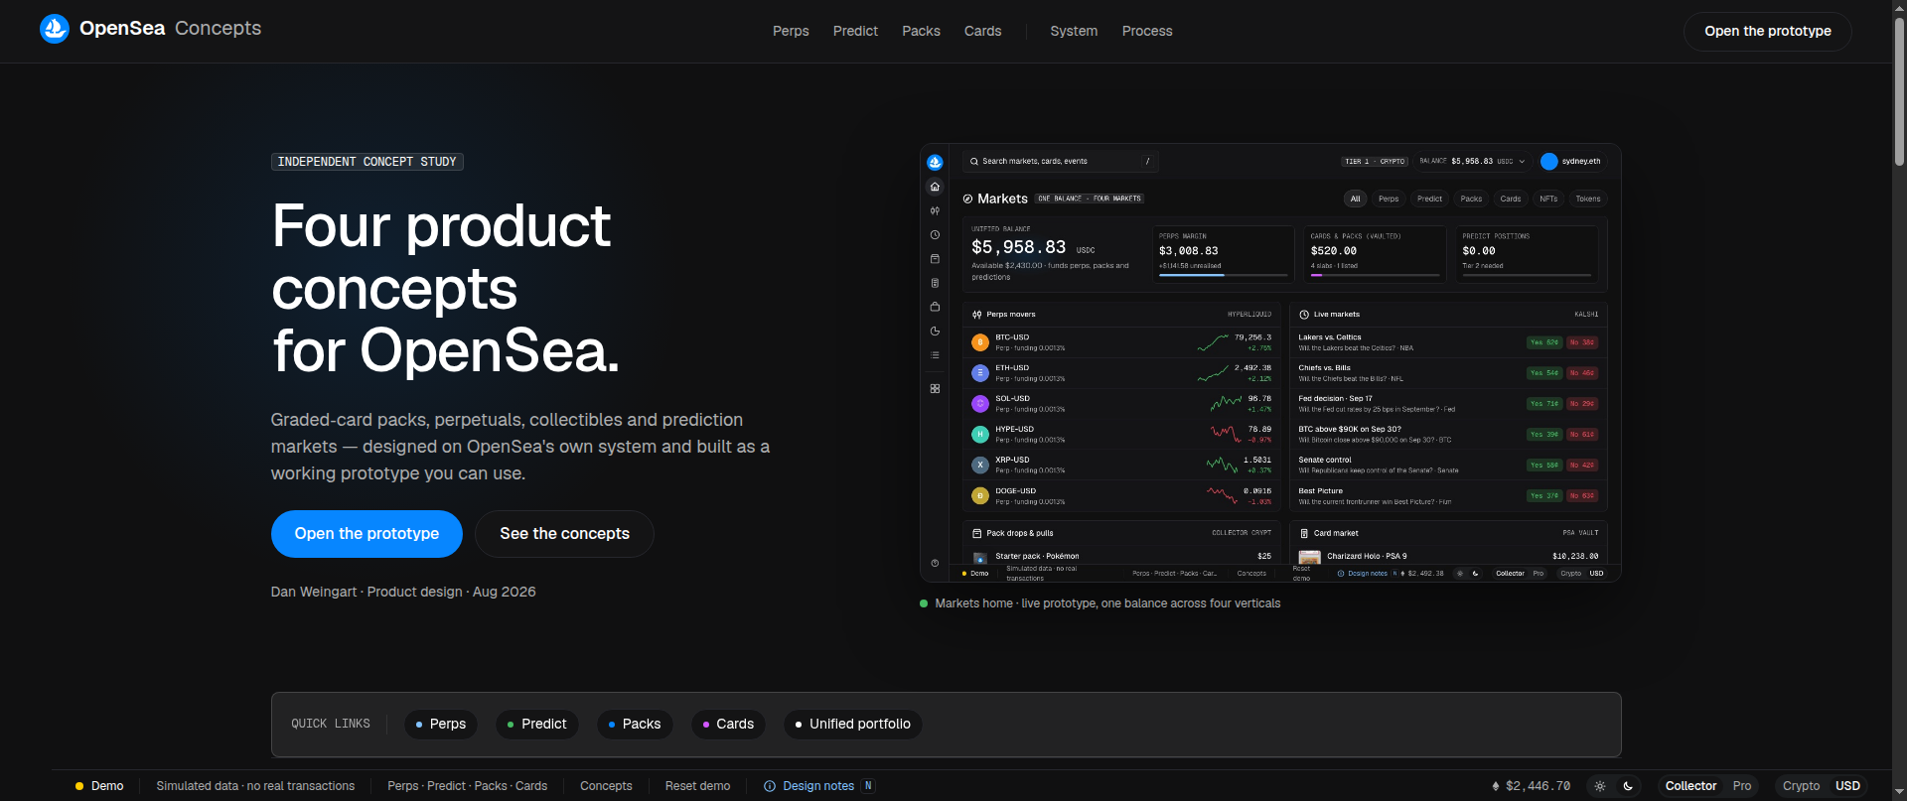Viewport: 1907px width, 801px height.
Task: Switch to light theme with footer sun toggle
Action: point(1600,786)
